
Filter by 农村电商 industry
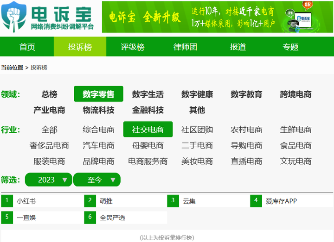[246, 130]
